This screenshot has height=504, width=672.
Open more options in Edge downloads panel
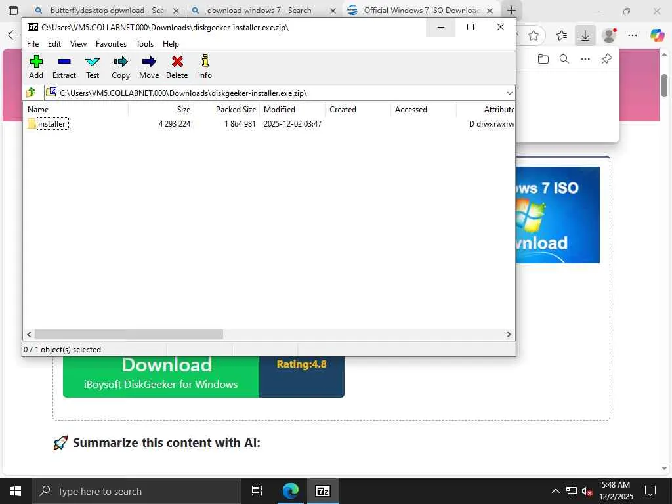pos(585,59)
